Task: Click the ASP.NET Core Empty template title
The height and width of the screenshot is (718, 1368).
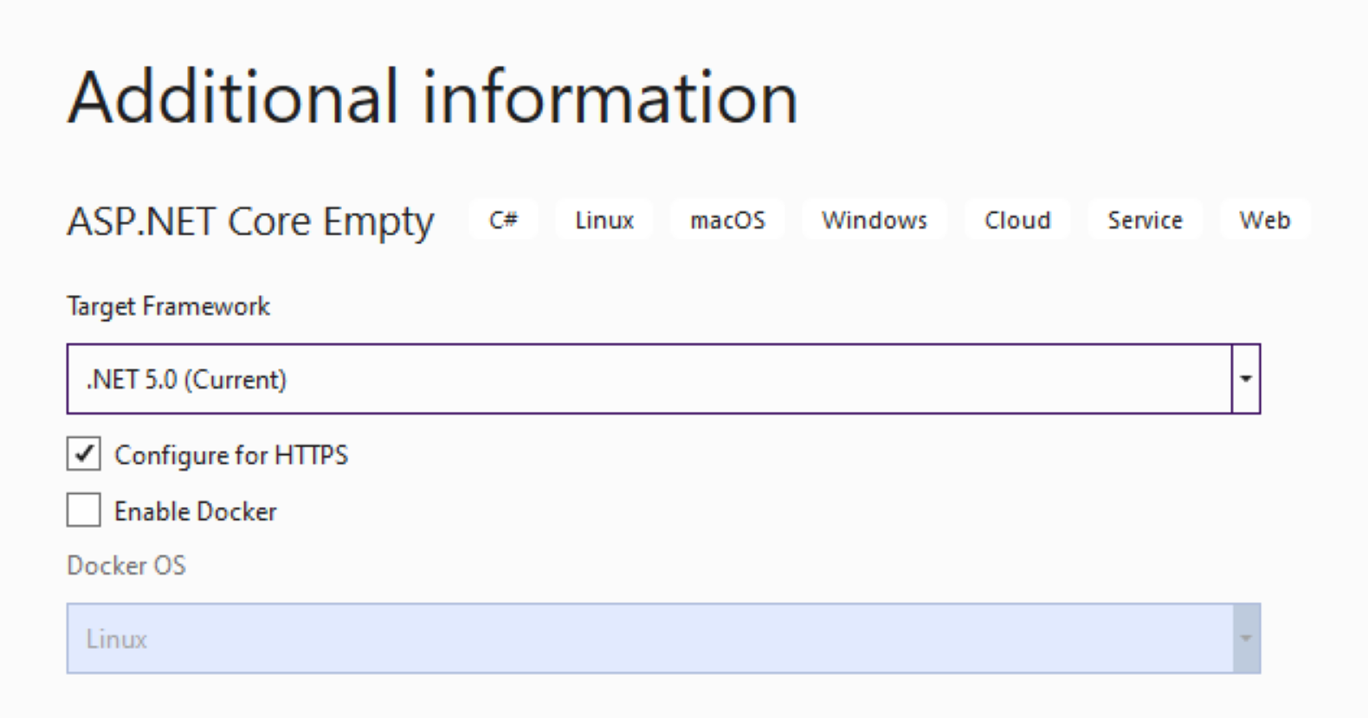Action: (250, 222)
